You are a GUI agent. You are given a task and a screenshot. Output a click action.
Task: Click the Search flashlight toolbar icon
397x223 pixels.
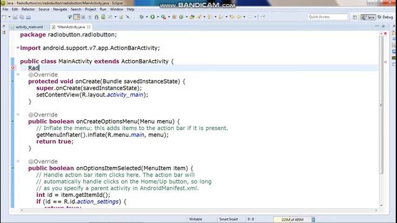pos(199,17)
